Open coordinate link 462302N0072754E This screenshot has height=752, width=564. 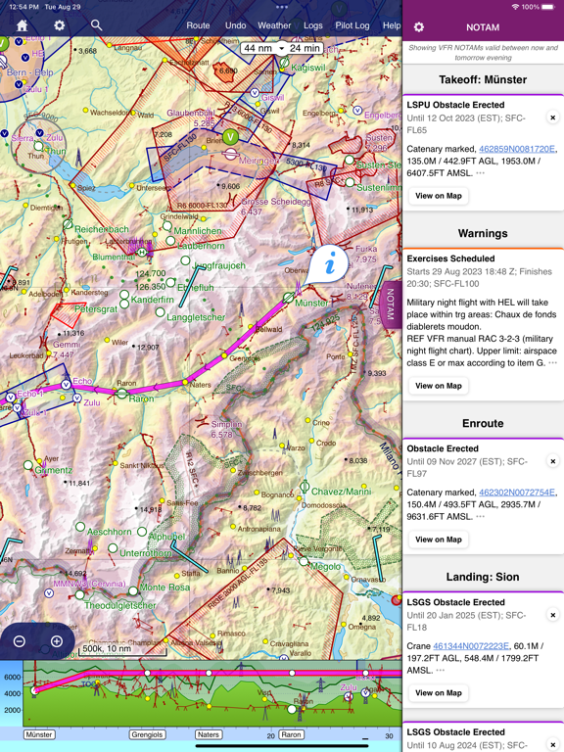tap(517, 493)
